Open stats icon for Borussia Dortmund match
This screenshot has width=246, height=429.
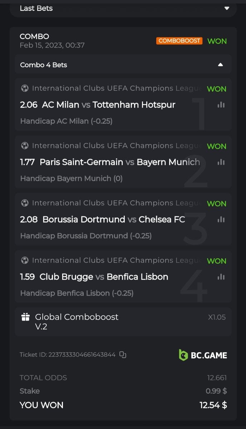(x=221, y=219)
